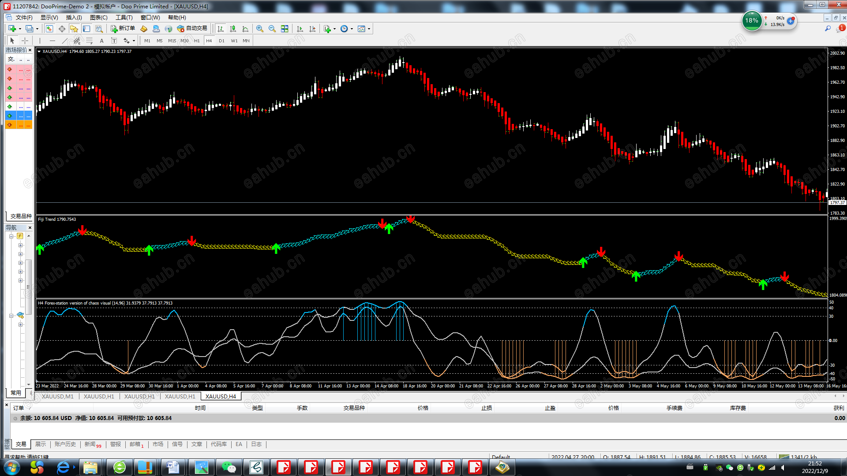Screen dimensions: 847x476
Task: Expand the arrows objects dropdown
Action: coord(134,41)
